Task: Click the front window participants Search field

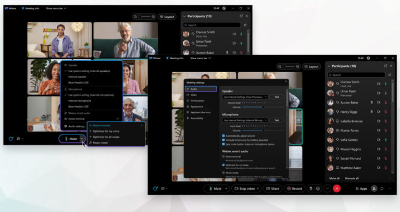Action: [356, 75]
